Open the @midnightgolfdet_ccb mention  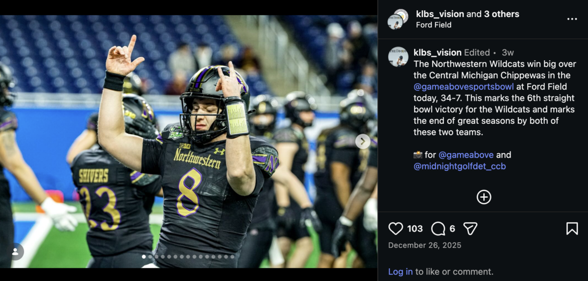[460, 166]
